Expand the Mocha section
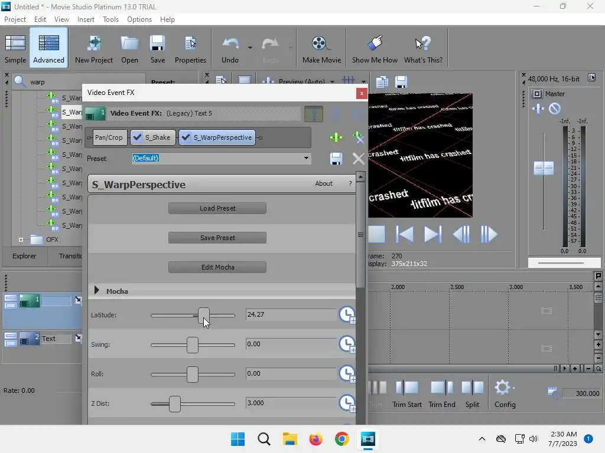This screenshot has height=453, width=605. pyautogui.click(x=97, y=290)
